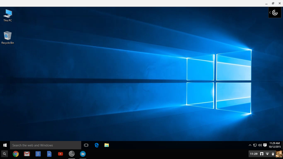Click the notification icon beside the 11:29 clock

point(262,154)
